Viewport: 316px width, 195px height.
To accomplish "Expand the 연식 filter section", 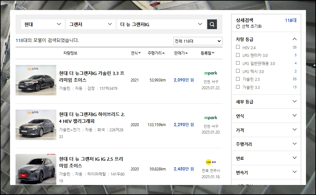I will pos(266,116).
